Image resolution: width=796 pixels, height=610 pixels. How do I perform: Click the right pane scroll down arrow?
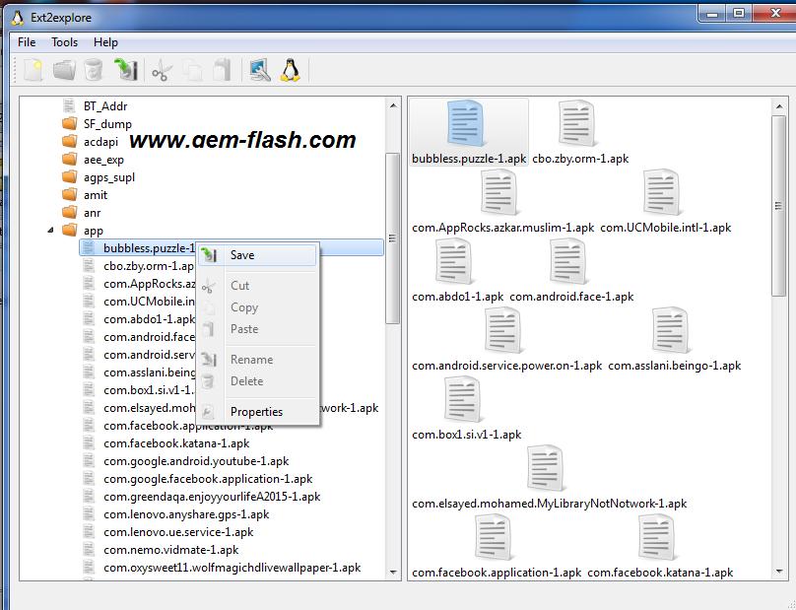779,572
